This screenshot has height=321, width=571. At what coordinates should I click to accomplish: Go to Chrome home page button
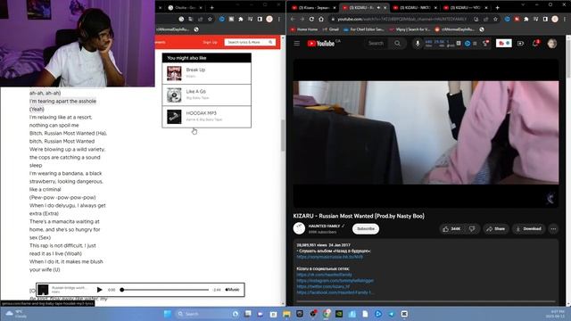click(x=321, y=19)
